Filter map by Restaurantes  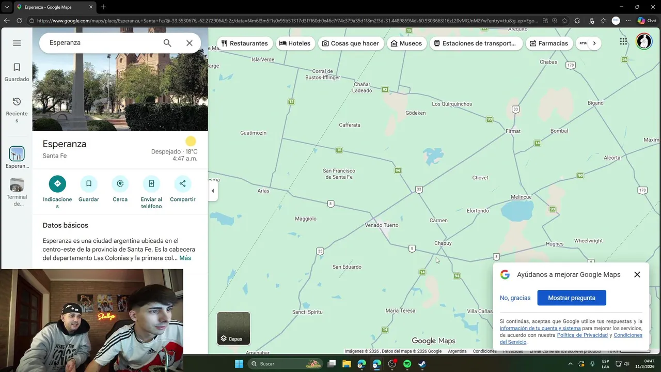pos(244,43)
